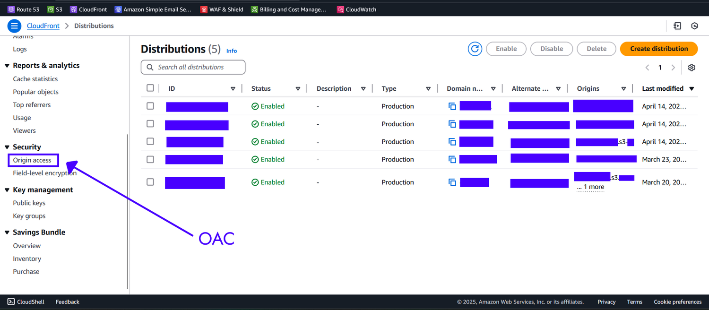Open the CloudWatch shortcut
Image resolution: width=709 pixels, height=310 pixels.
(x=356, y=9)
